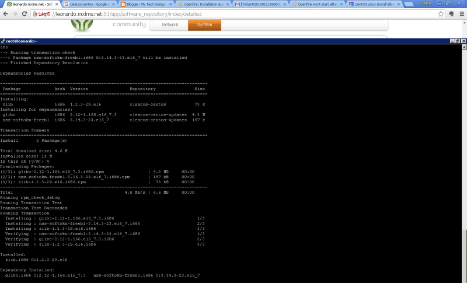Close the root@leonardo terminal window
Screen dimensions: 467x283
[x=463, y=41]
